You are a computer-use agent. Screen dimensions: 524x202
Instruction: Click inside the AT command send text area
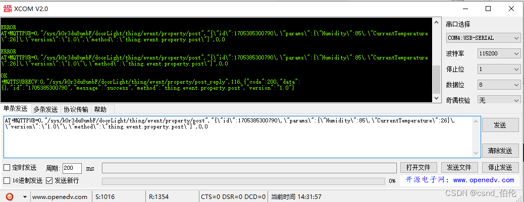(x=238, y=137)
